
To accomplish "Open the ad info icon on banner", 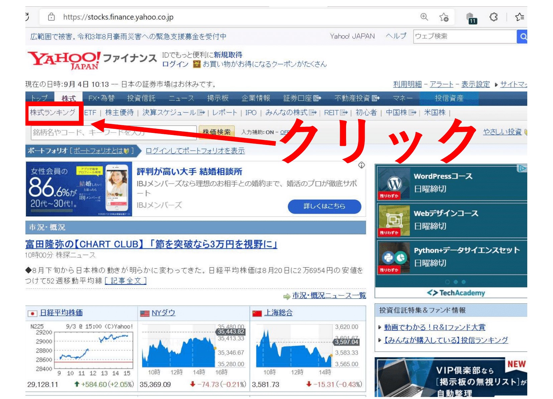I will (x=361, y=165).
